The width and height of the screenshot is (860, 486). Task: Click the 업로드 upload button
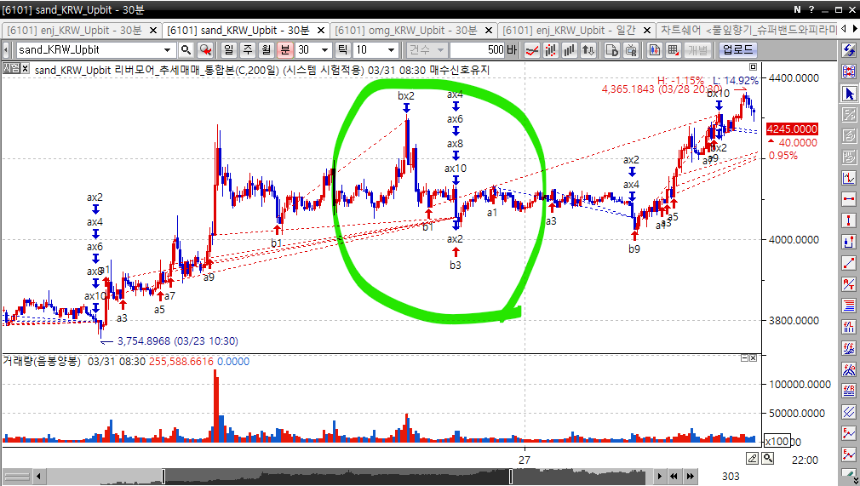738,49
